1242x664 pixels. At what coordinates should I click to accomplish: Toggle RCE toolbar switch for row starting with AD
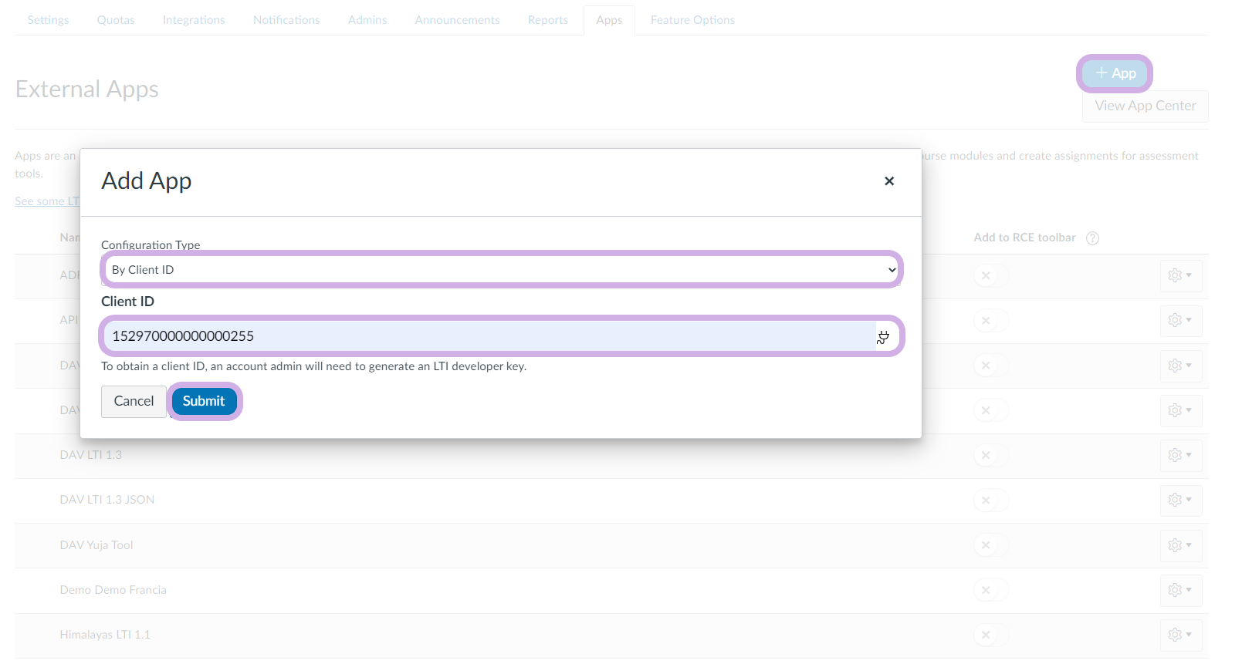coord(991,276)
